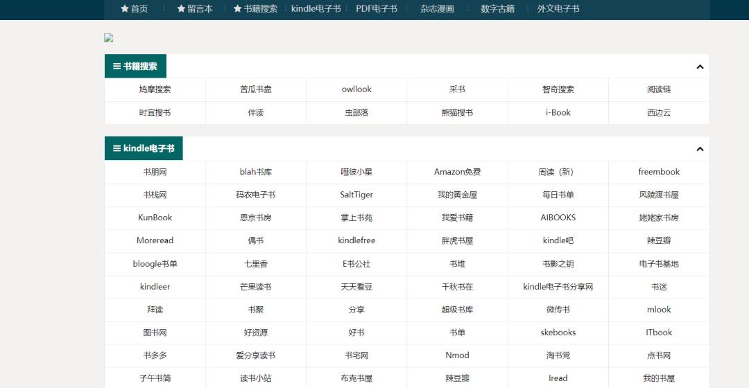Open the bloogle书单 link

(155, 264)
